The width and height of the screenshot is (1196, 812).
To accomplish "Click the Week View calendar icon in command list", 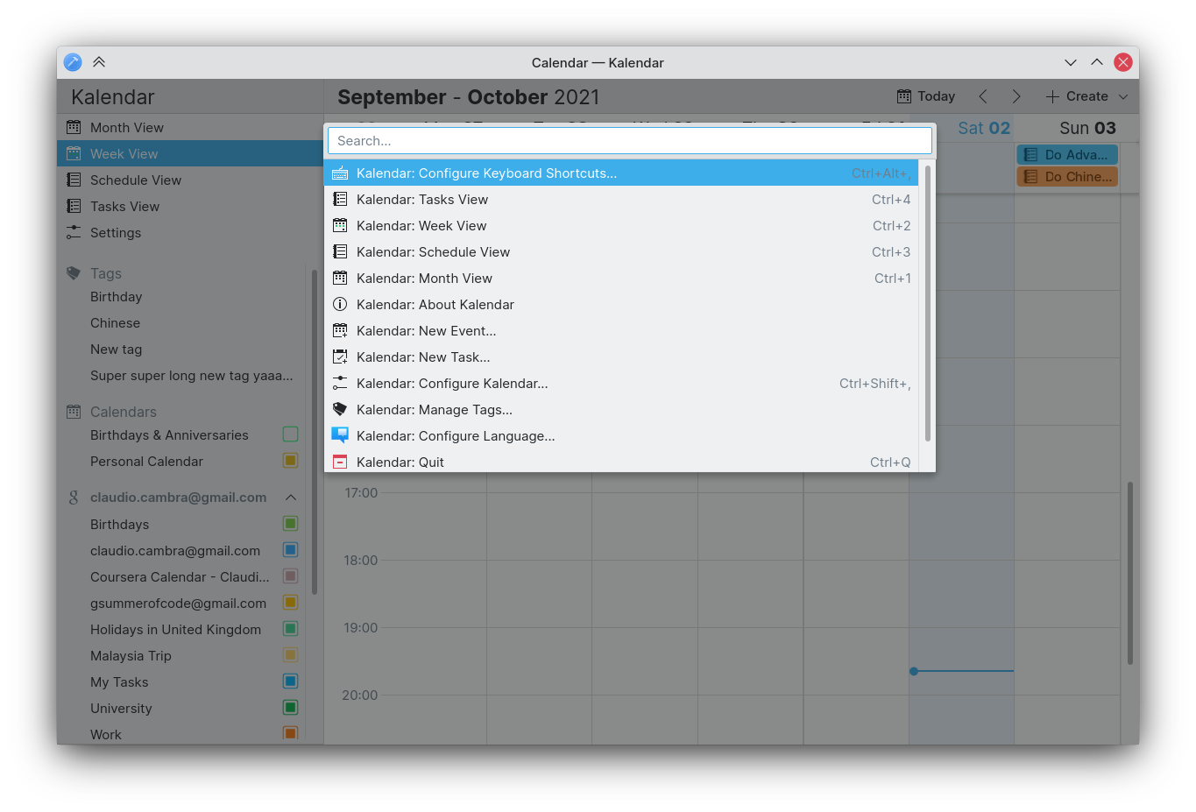I will tap(340, 226).
